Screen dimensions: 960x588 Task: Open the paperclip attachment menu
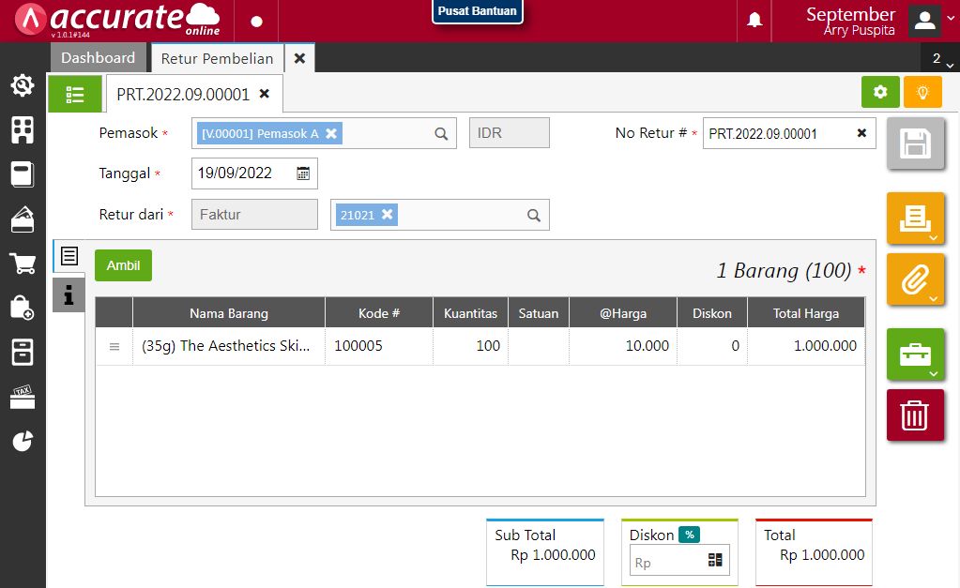[915, 279]
